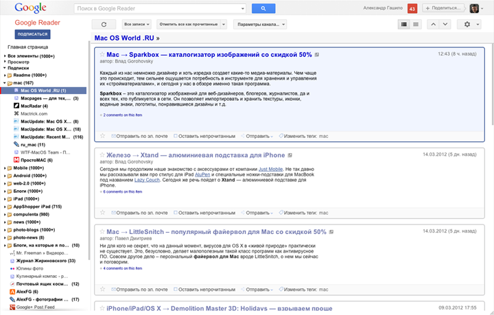Image resolution: width=494 pixels, height=315 pixels.
Task: Click the blue search magnifier button
Action: pyautogui.click(x=263, y=8)
